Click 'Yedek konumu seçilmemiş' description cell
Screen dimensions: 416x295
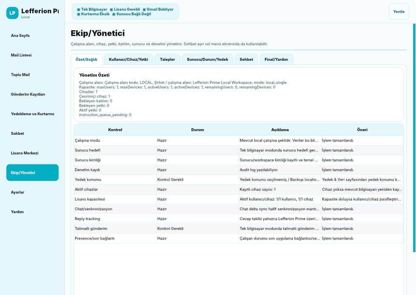pos(280,180)
